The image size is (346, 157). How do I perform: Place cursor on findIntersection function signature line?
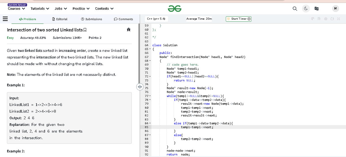click(x=202, y=57)
